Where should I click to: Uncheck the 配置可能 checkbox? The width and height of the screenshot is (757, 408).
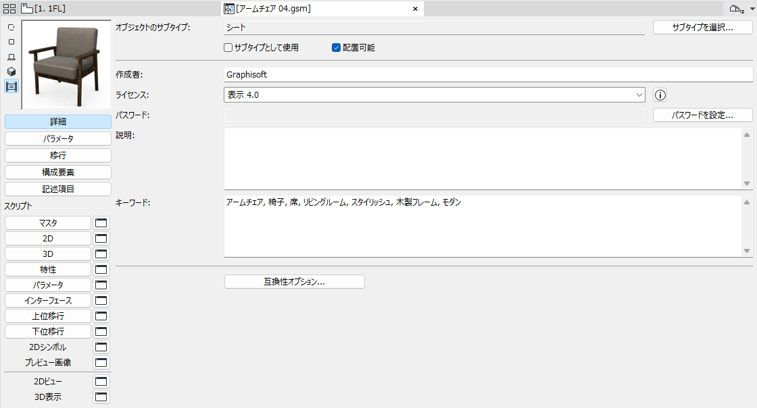point(336,47)
